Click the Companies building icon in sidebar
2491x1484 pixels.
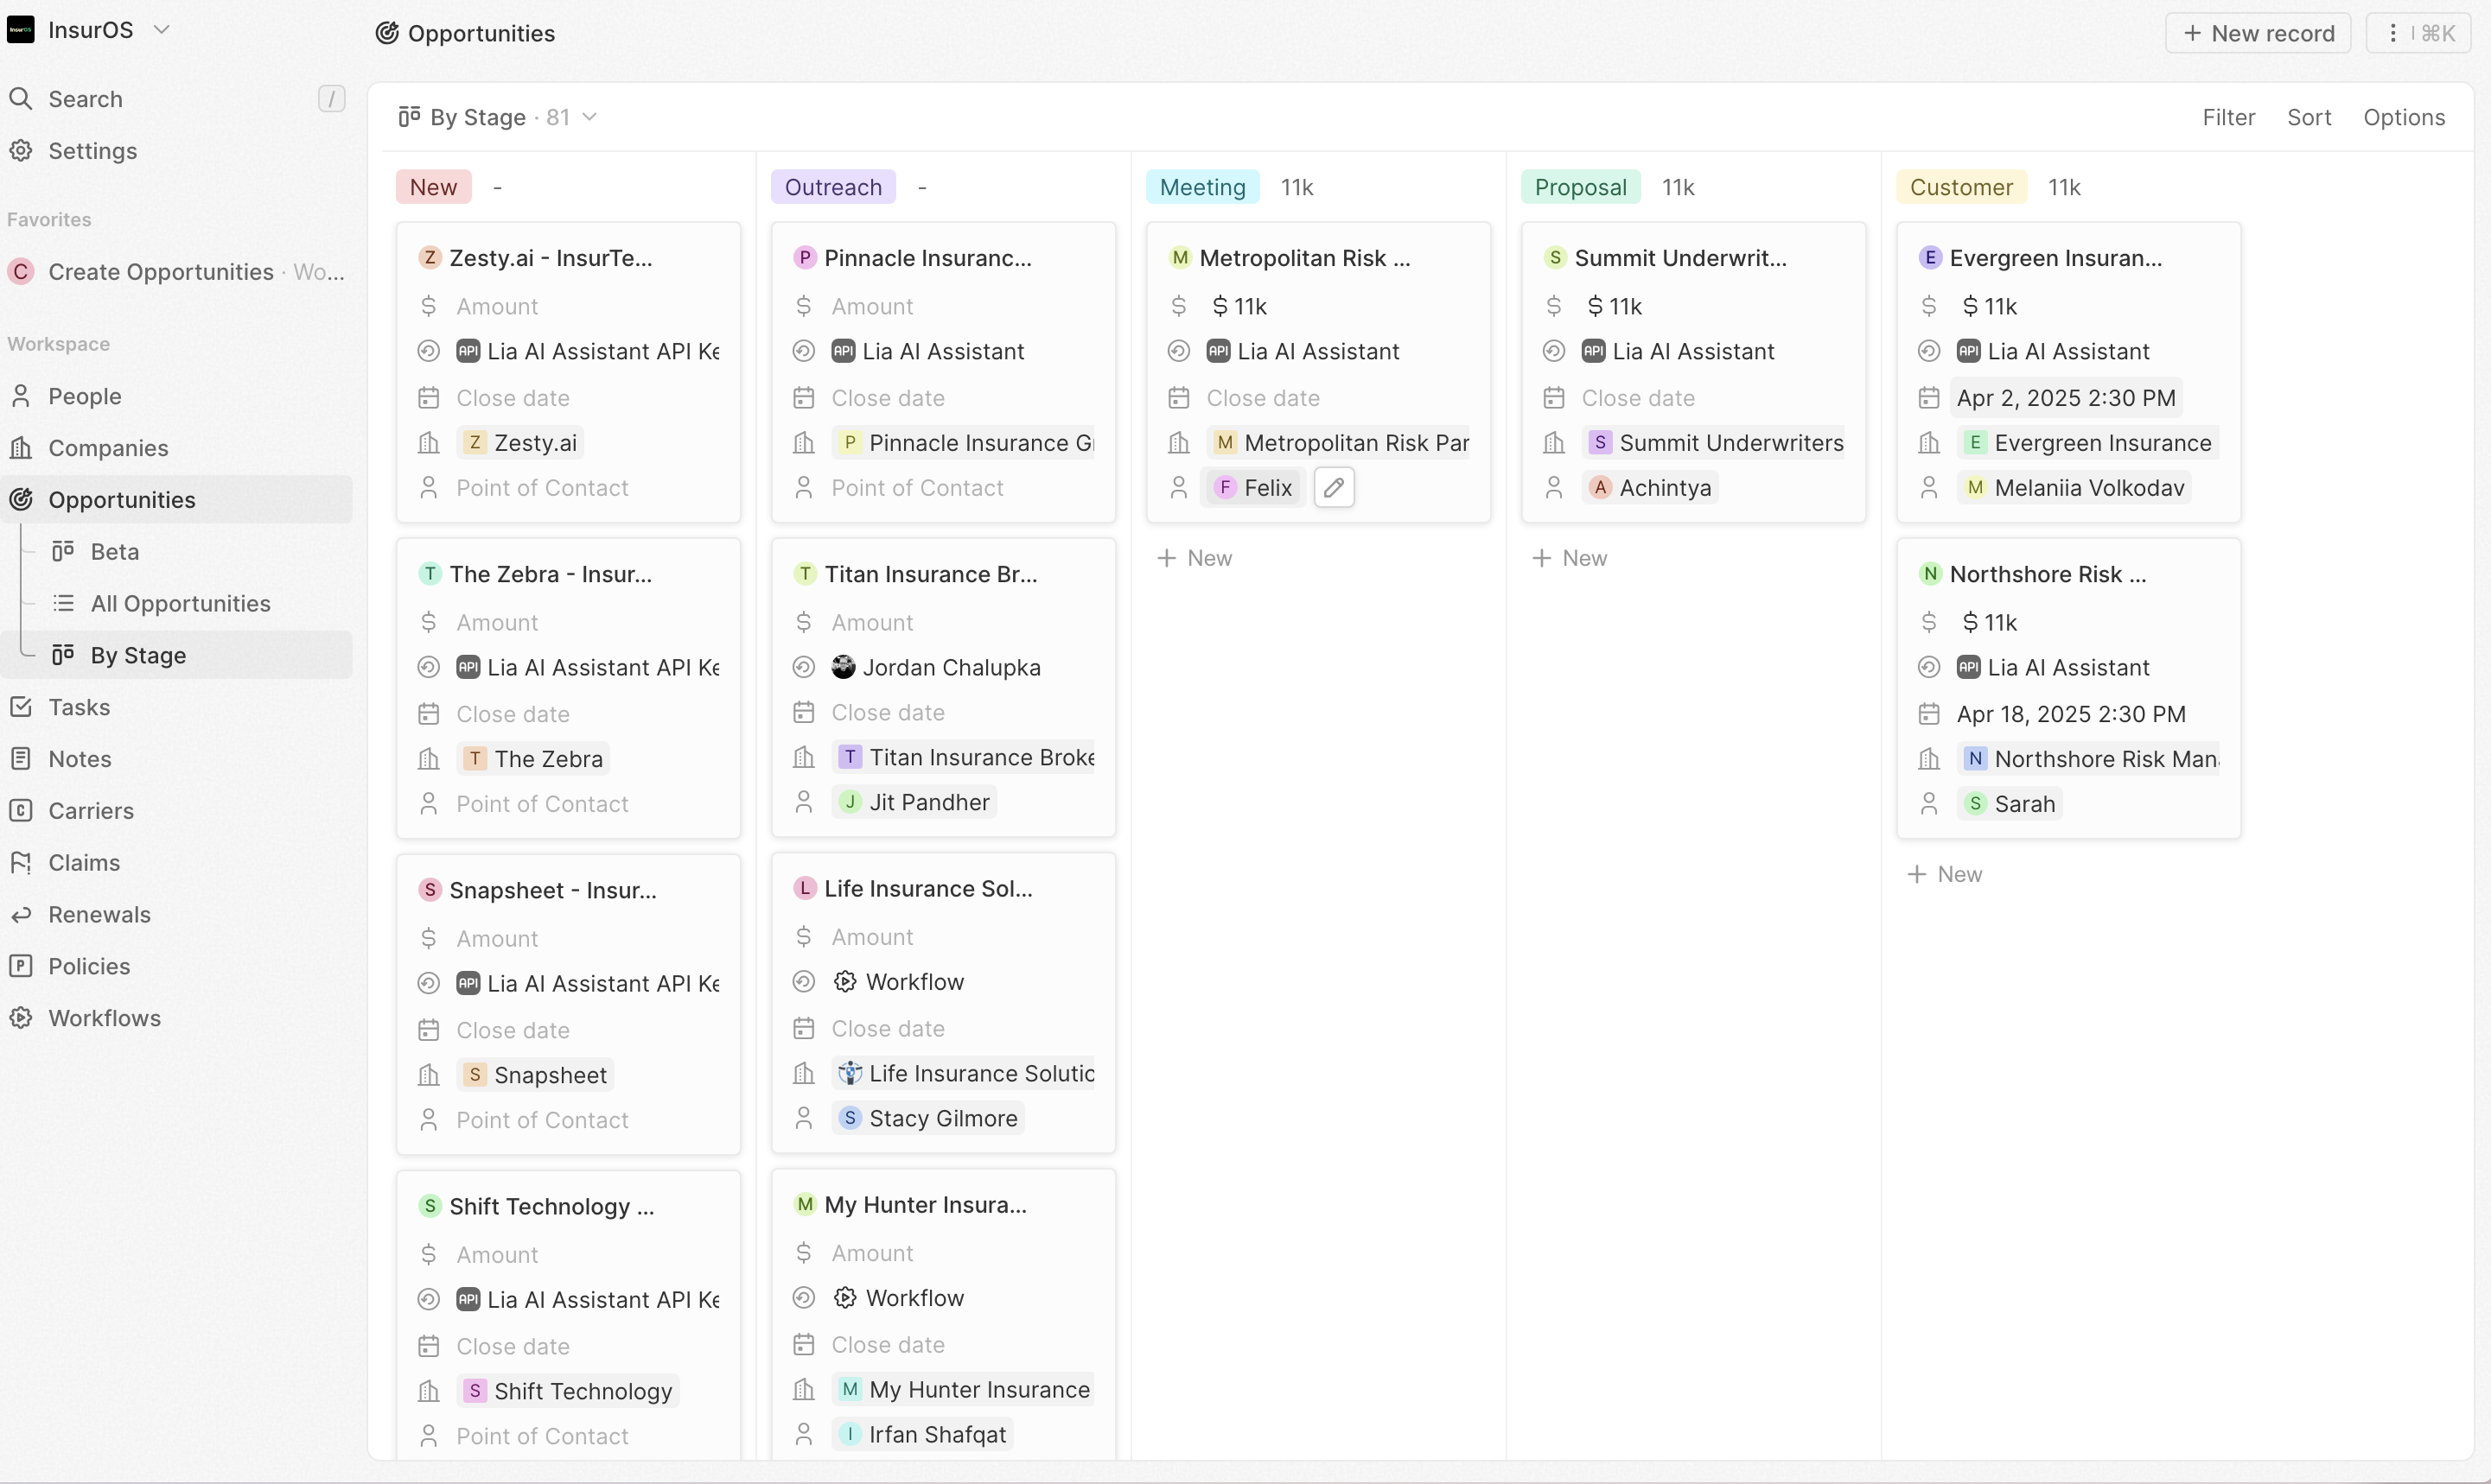[21, 448]
